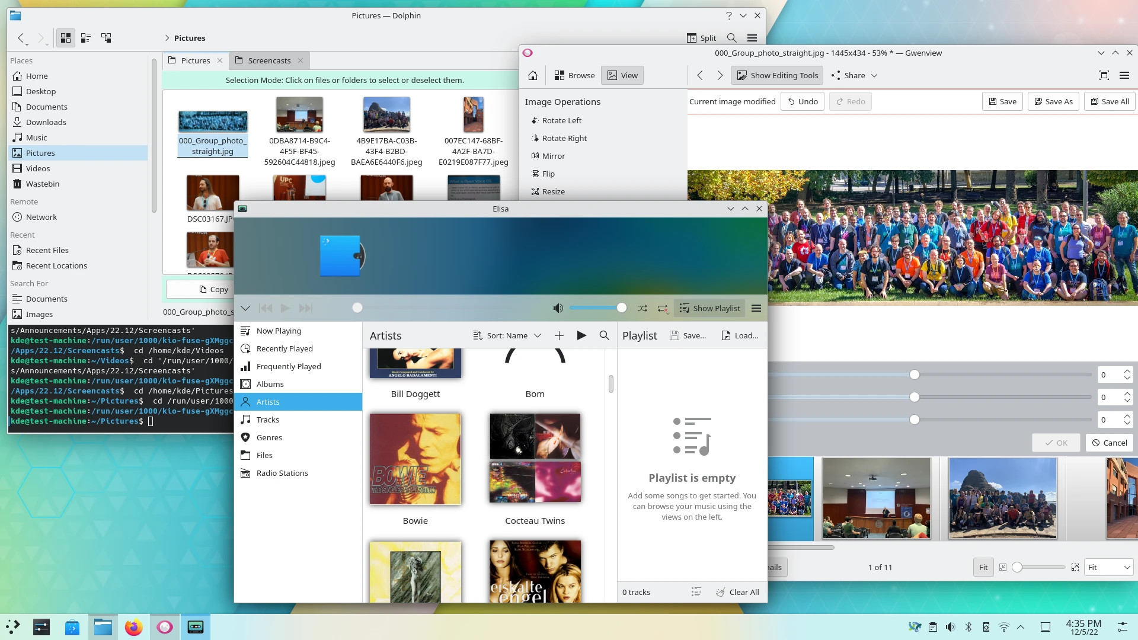Click the Rotate Left icon in Gwenview
Image resolution: width=1138 pixels, height=640 pixels.
tap(535, 120)
